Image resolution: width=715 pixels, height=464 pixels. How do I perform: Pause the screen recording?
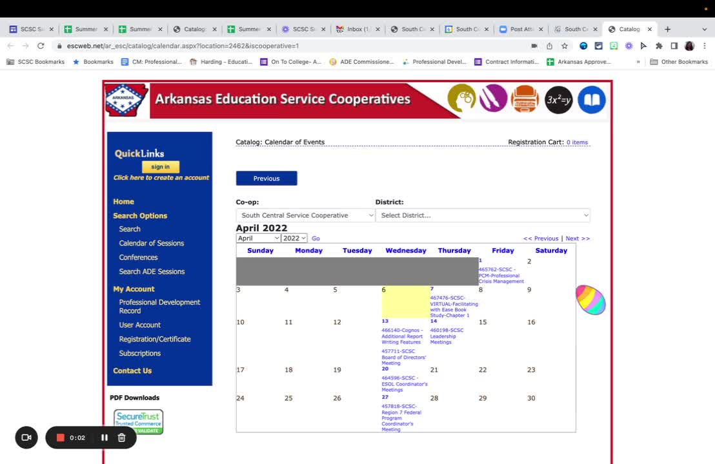pyautogui.click(x=105, y=438)
